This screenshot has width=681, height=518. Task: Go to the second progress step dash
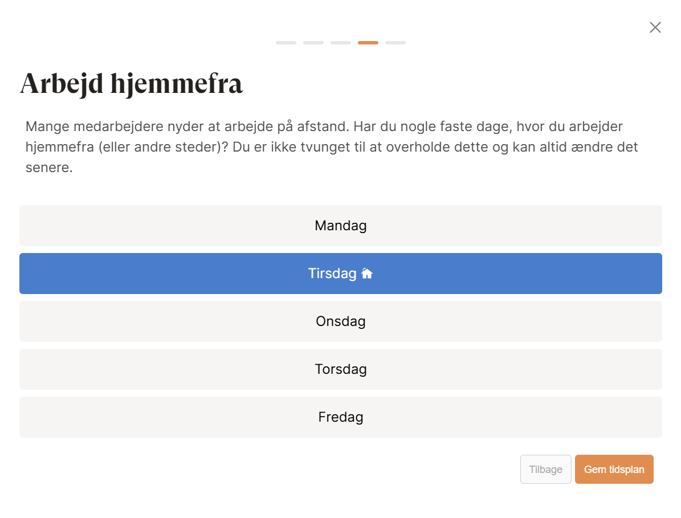tap(313, 43)
